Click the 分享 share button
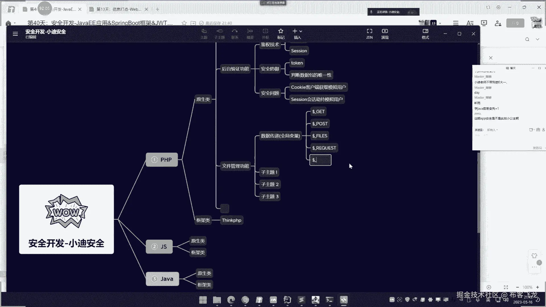This screenshot has width=546, height=307. pos(515,23)
